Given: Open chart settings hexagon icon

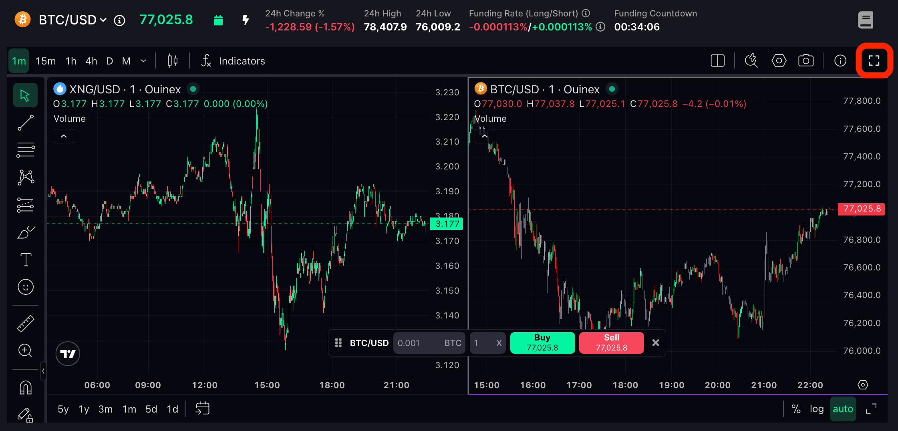Looking at the screenshot, I should pyautogui.click(x=779, y=61).
